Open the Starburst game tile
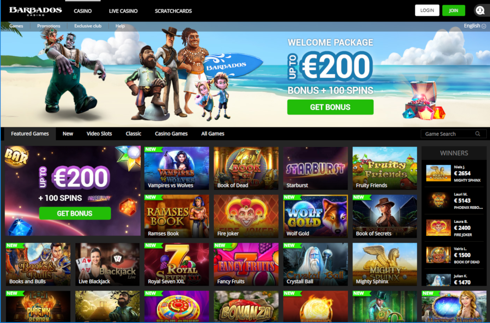Image resolution: width=490 pixels, height=323 pixels. 315,168
